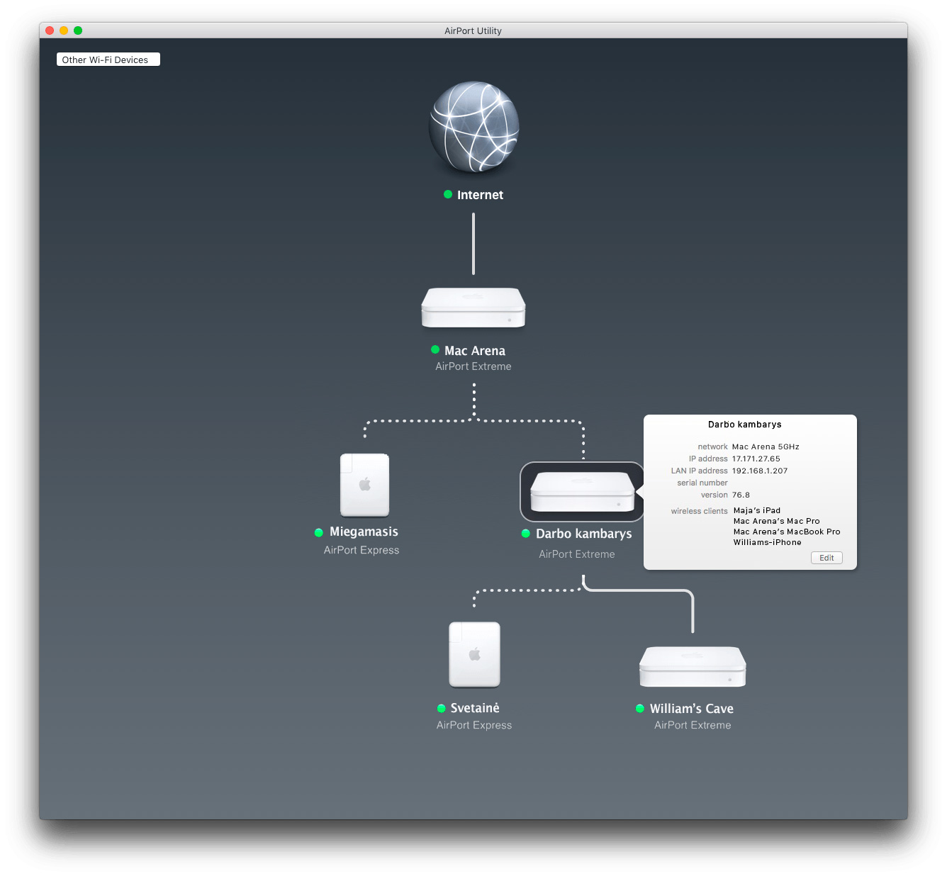Click the Mac Arena green status dot

(x=435, y=349)
